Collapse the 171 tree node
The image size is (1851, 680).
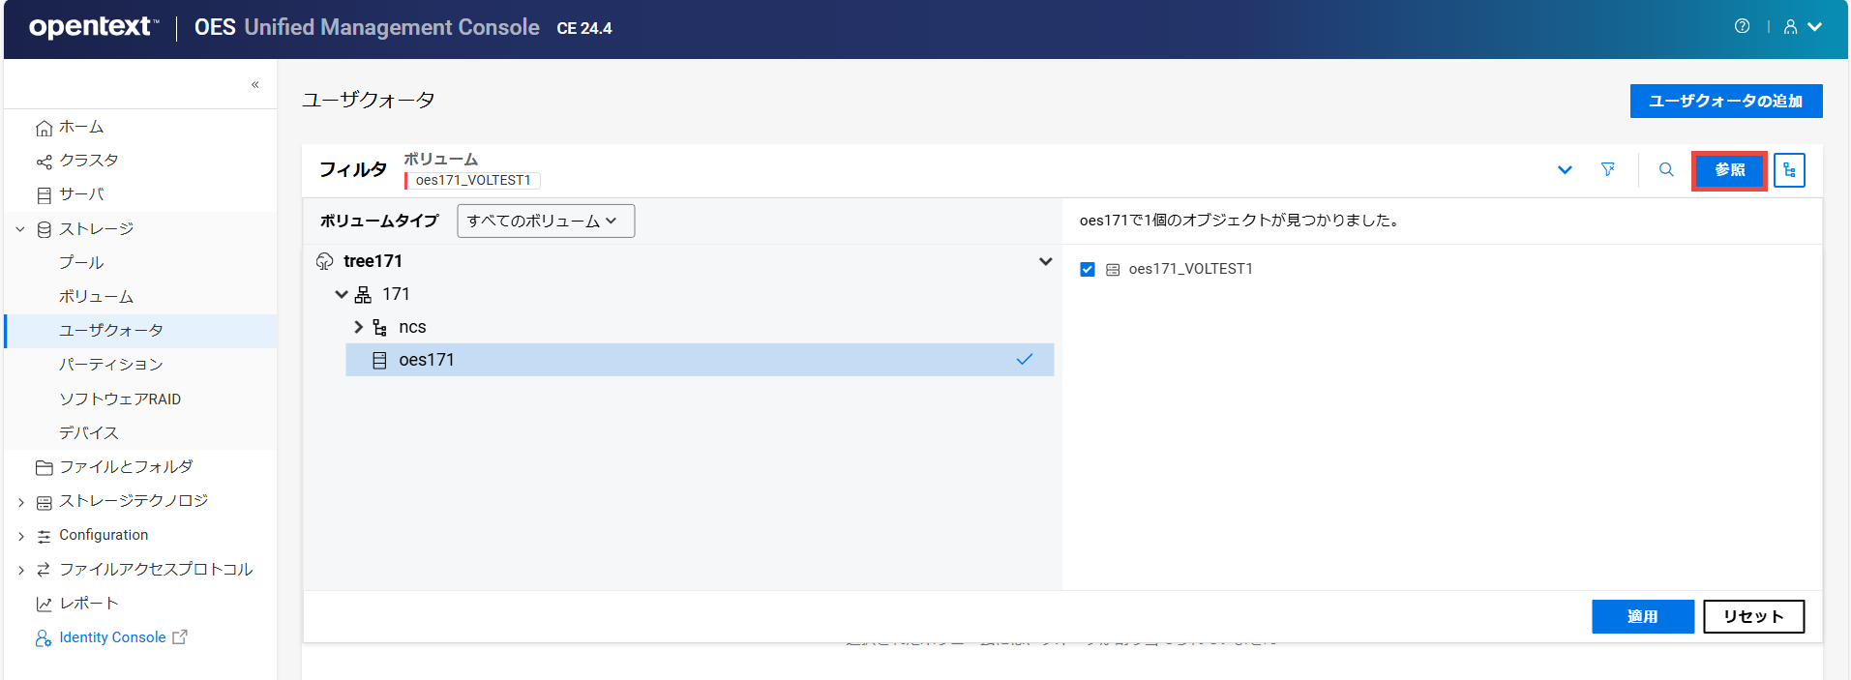click(342, 294)
